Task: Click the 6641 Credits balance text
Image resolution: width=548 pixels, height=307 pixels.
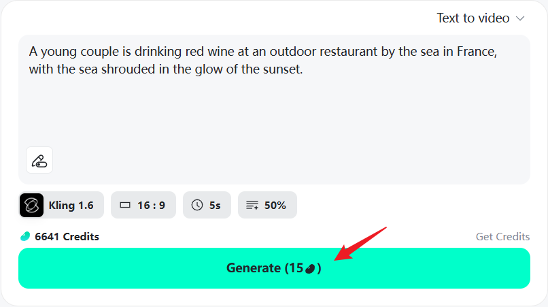Action: click(67, 237)
